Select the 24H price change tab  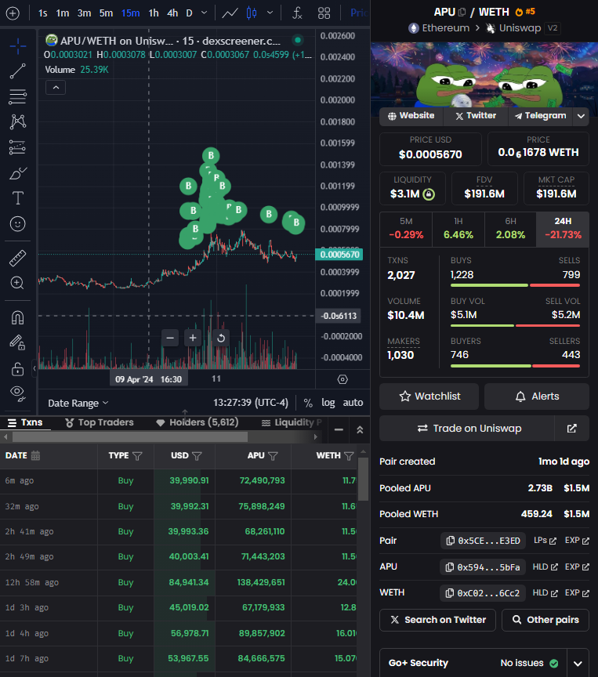click(x=563, y=229)
